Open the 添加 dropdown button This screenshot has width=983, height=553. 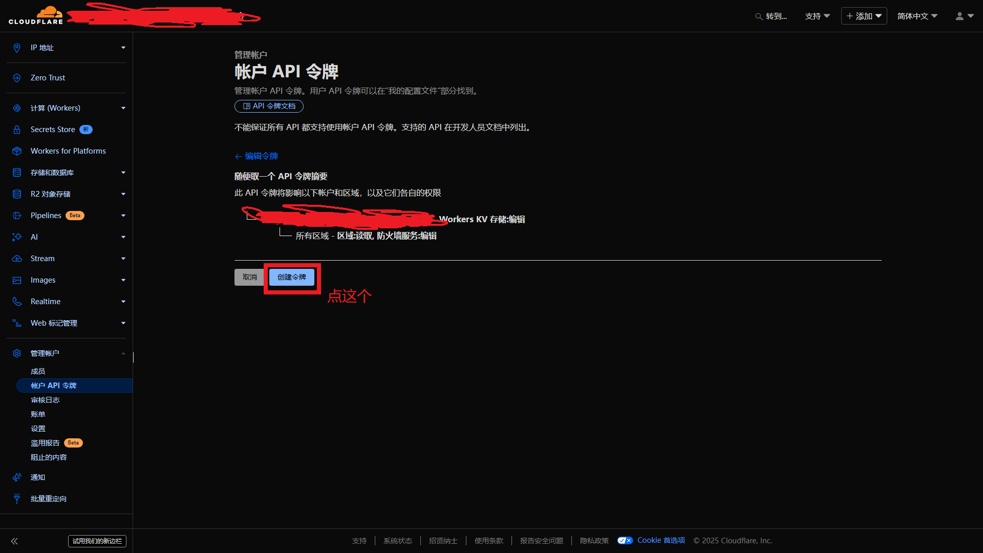click(x=864, y=16)
